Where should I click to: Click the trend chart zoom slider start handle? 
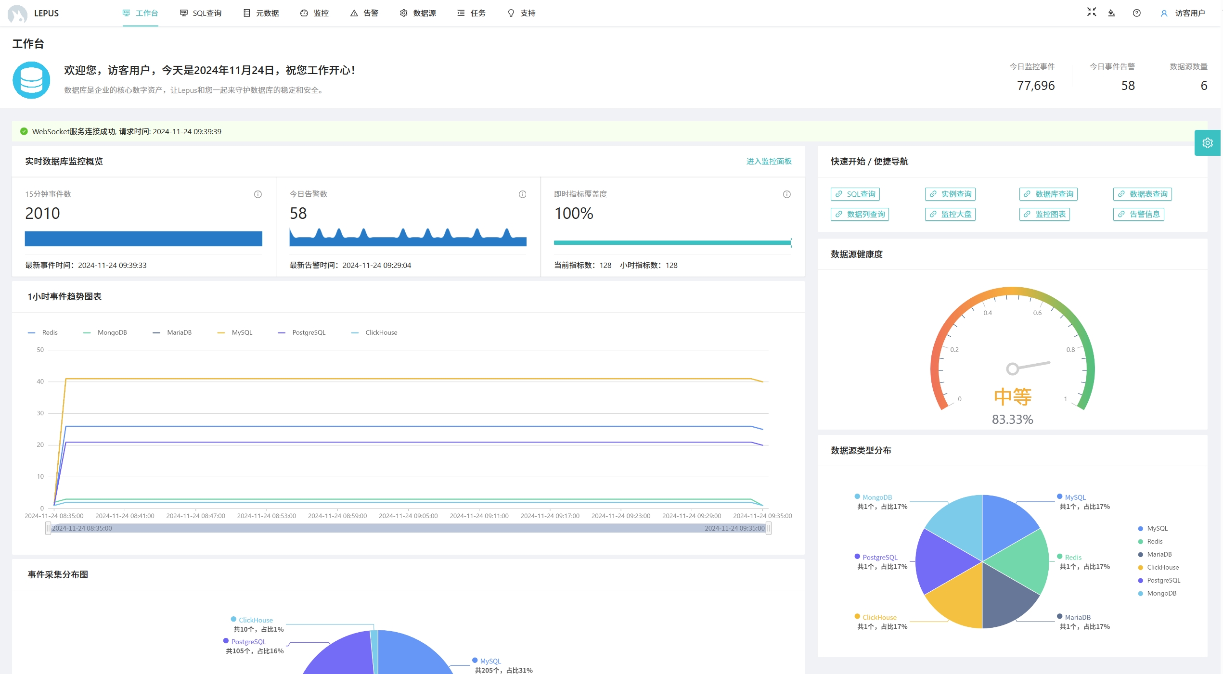48,528
